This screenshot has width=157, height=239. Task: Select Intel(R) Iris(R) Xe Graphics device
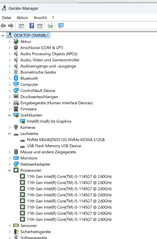coord(49,121)
